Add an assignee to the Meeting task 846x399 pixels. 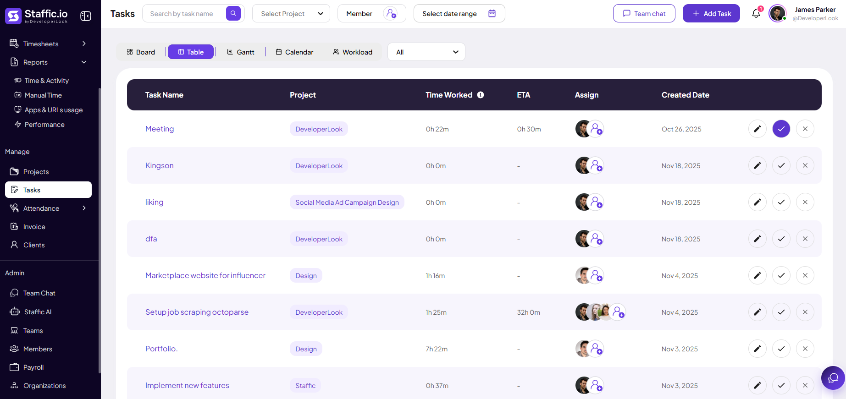pyautogui.click(x=596, y=129)
